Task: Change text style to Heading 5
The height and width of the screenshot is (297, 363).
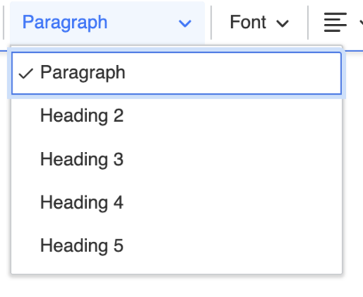Action: [177, 246]
